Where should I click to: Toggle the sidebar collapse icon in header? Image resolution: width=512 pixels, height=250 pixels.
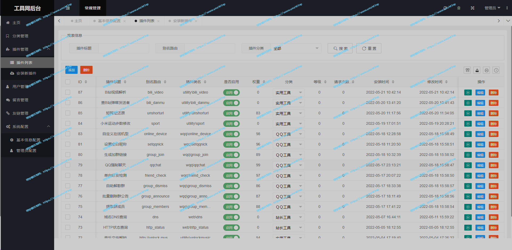(x=68, y=8)
